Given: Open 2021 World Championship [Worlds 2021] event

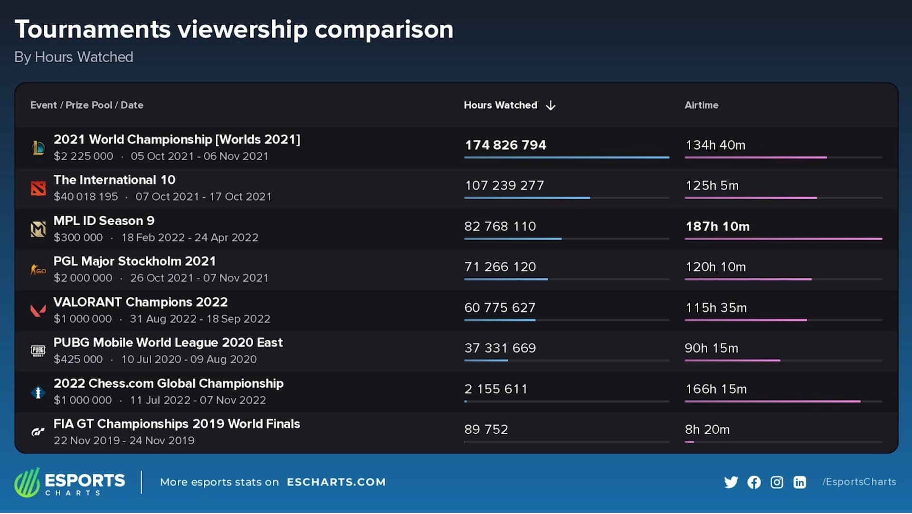Looking at the screenshot, I should [x=177, y=139].
